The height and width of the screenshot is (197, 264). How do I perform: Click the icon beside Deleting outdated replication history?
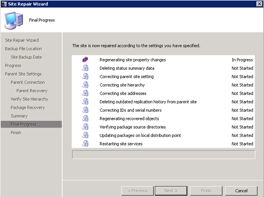pos(85,102)
